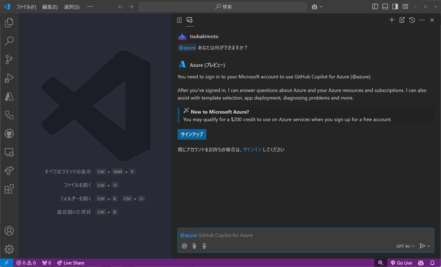441x267 pixels.
Task: Toggle the secondary side bar layout icon
Action: (x=395, y=7)
